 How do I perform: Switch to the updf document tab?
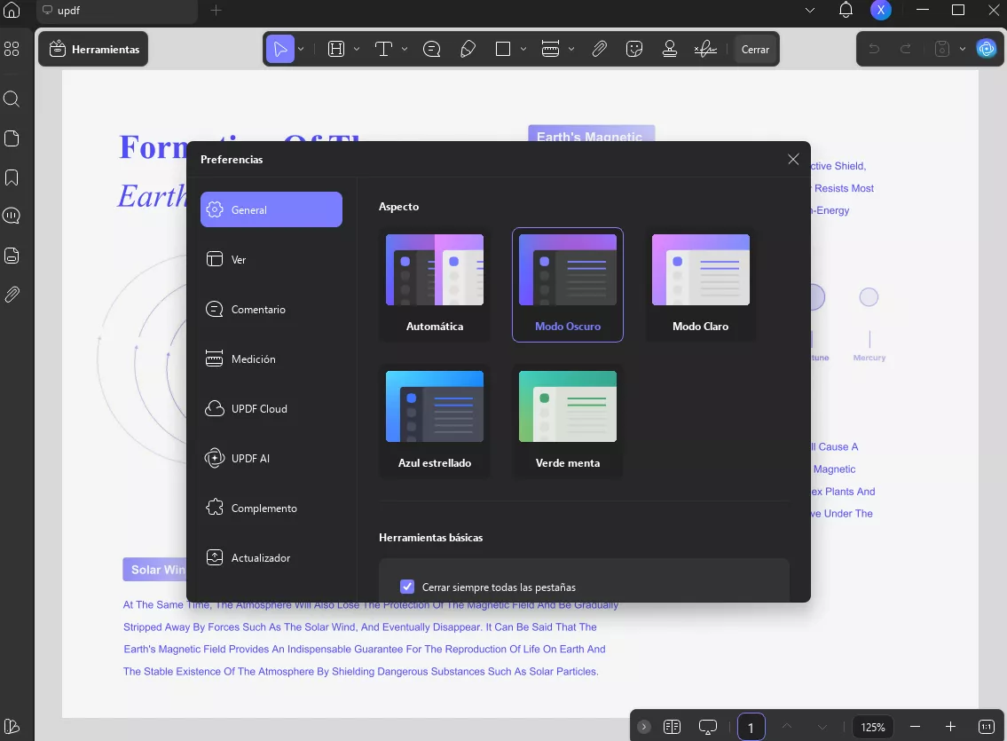click(x=116, y=11)
